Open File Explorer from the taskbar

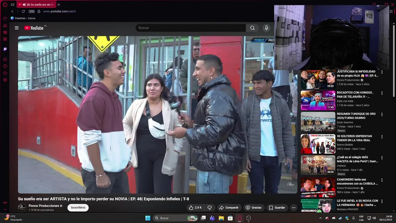(x=221, y=218)
